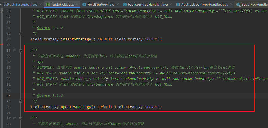Collapse the Javadoc comment starting at line 97

pyautogui.click(x=20, y=118)
